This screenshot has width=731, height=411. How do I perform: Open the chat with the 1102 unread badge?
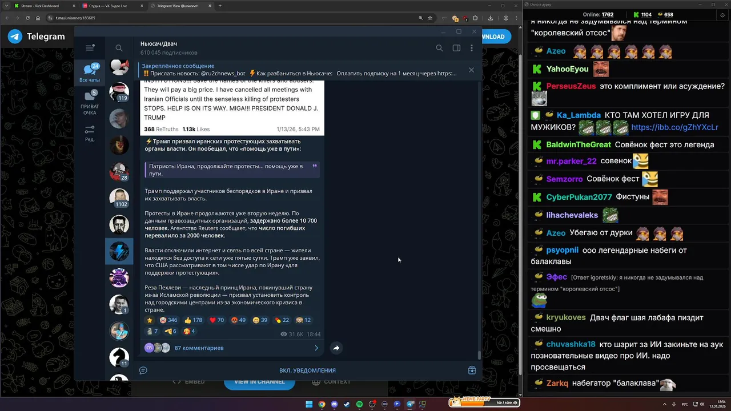click(119, 198)
